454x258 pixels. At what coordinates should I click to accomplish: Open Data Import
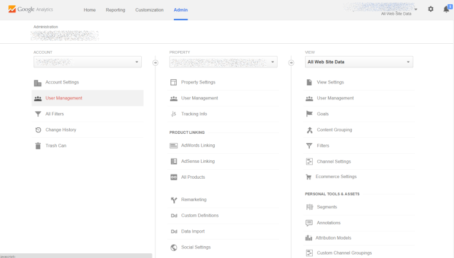(x=193, y=231)
